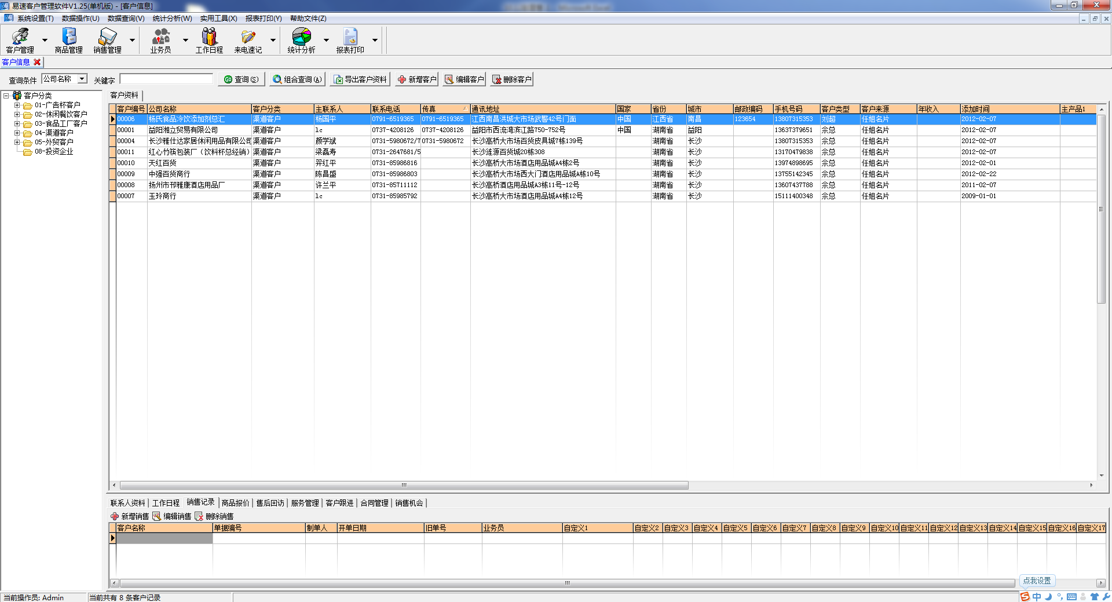Screen dimensions: 1112x602
Task: Open dropdown arrow beside 客户管理
Action: click(x=45, y=41)
